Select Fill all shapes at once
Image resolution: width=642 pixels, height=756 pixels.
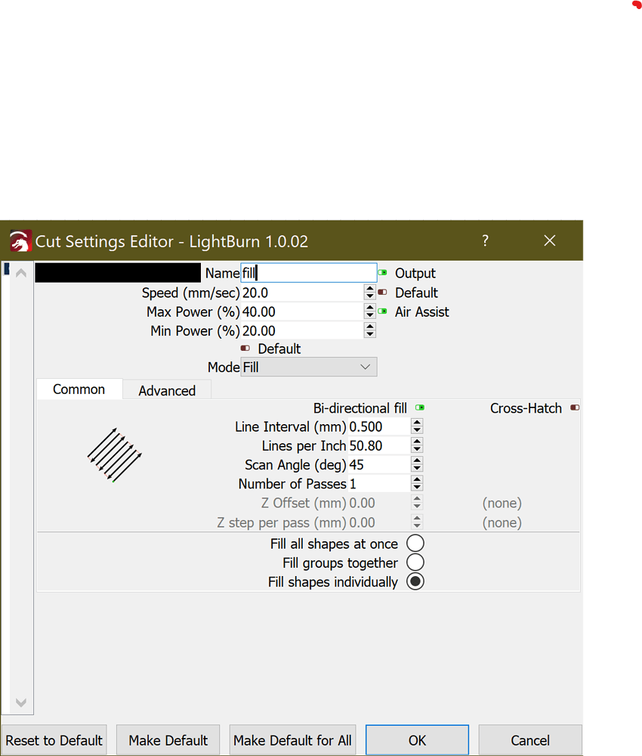[415, 543]
